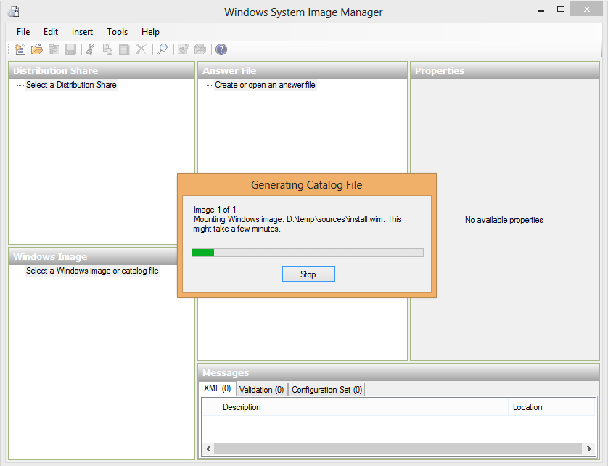Select the Validate Answer File icon
The height and width of the screenshot is (466, 608).
click(183, 49)
